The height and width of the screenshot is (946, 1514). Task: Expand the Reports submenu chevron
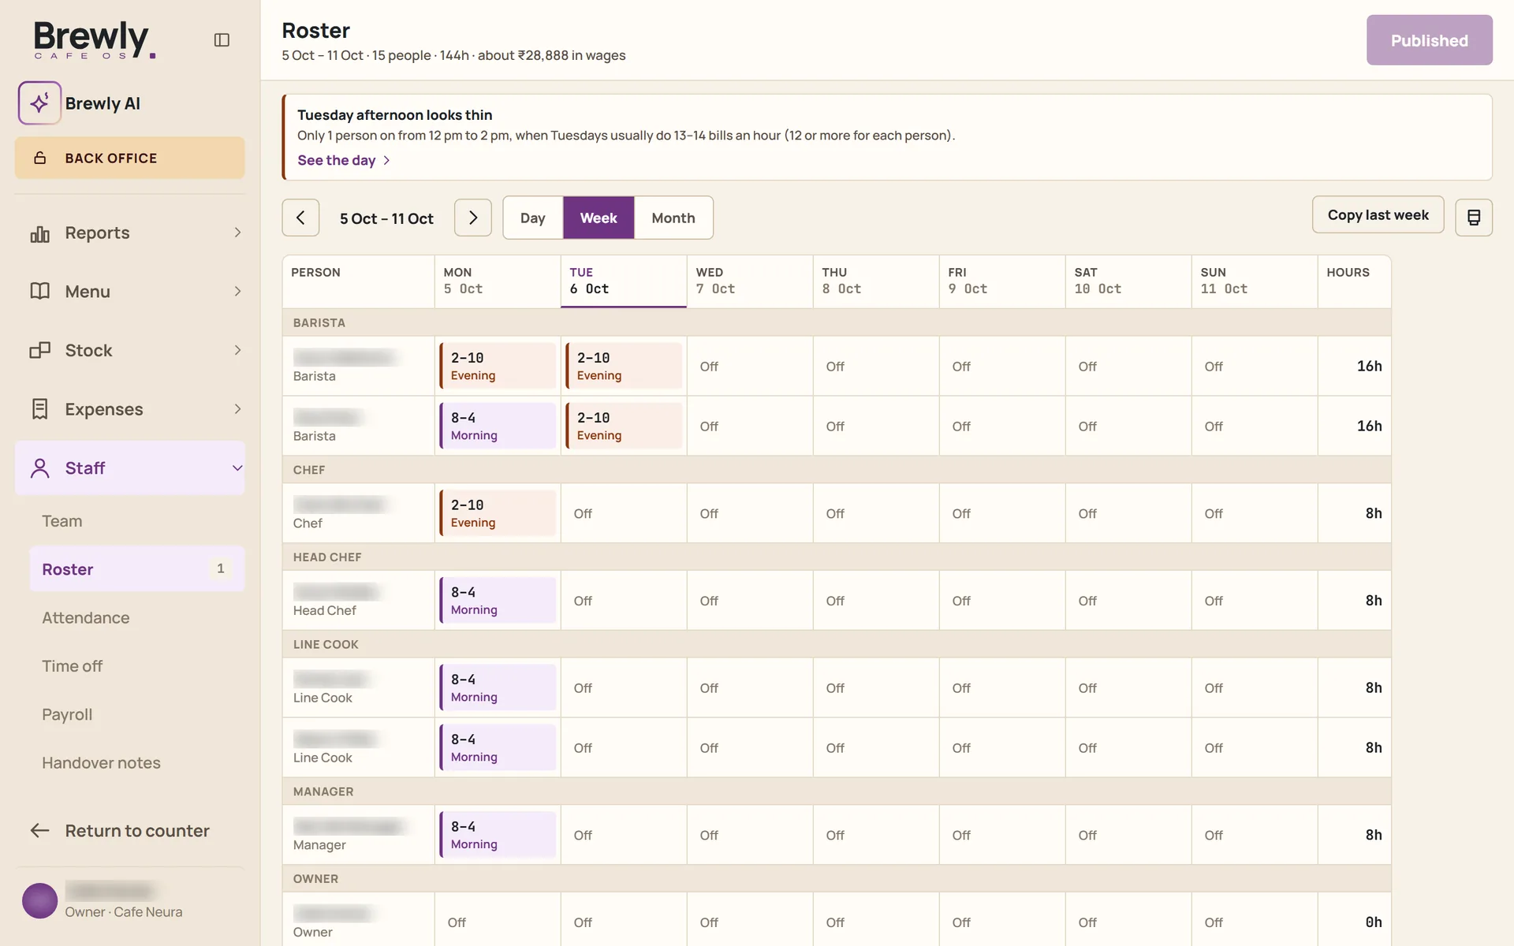(237, 233)
